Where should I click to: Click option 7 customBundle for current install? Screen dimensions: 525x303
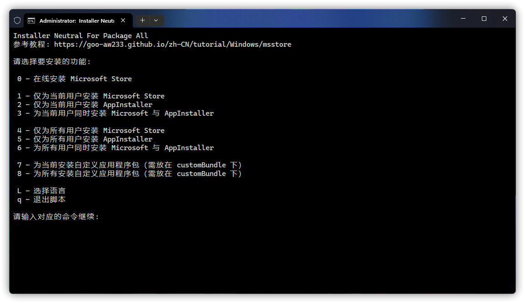coord(130,165)
